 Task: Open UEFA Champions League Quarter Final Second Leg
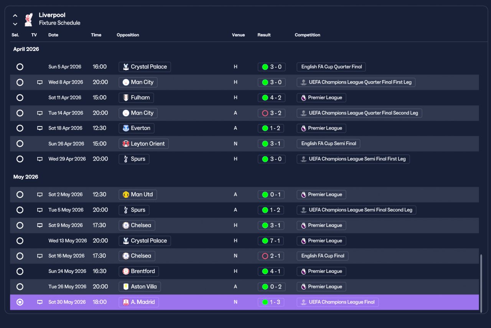[x=359, y=113]
